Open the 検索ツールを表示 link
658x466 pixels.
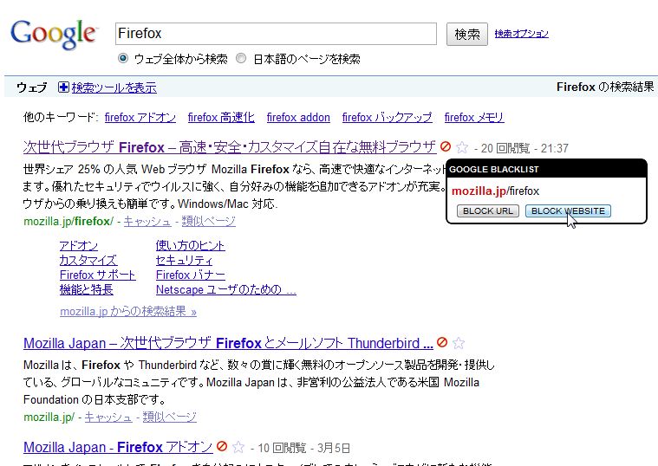point(114,87)
